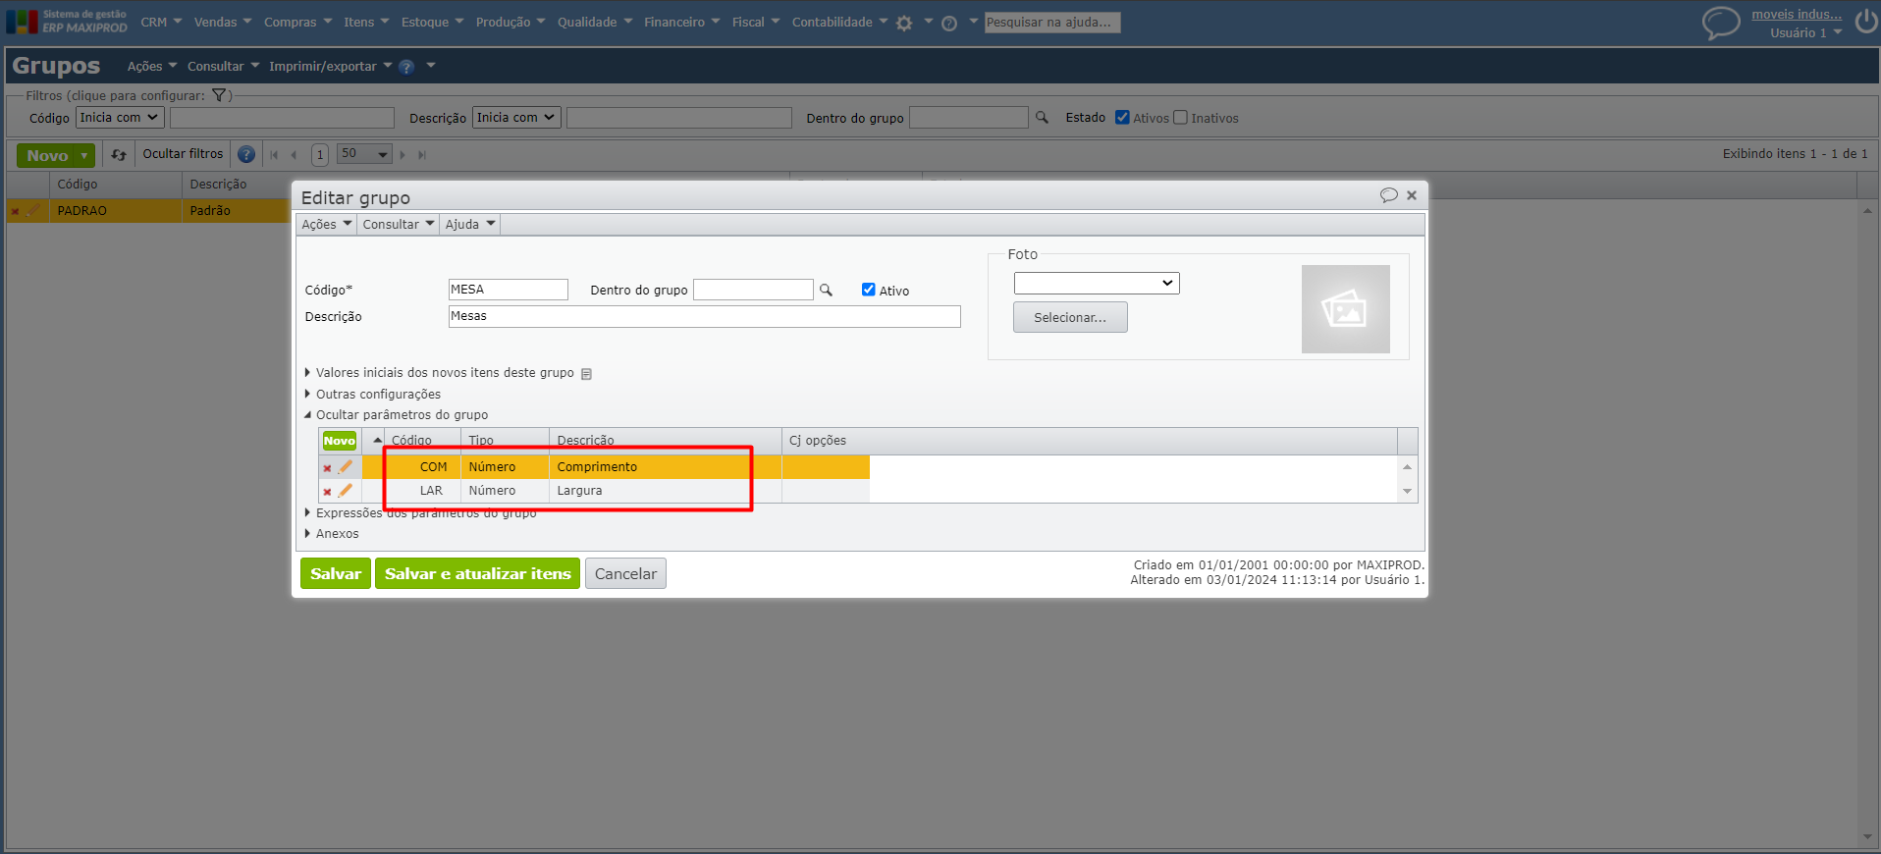Delete the COM parameter row

click(x=327, y=468)
